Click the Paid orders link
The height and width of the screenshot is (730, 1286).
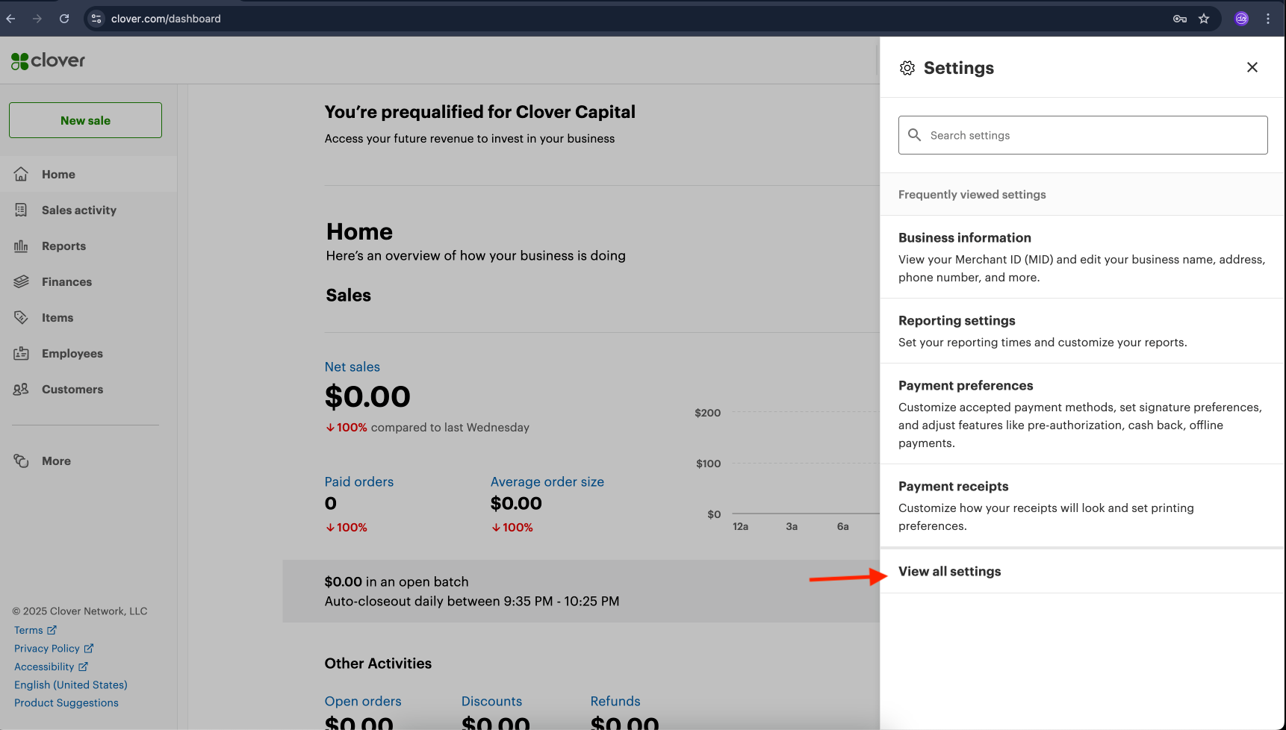358,481
